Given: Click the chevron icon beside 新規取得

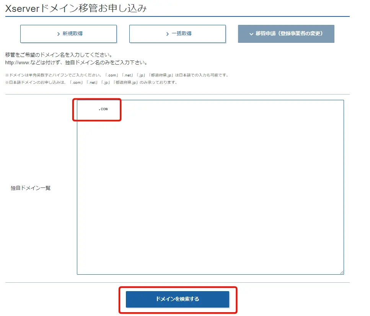Looking at the screenshot, I should tap(58, 34).
